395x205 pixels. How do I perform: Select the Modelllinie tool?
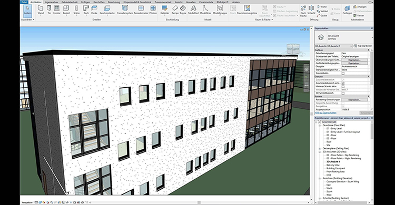205,10
